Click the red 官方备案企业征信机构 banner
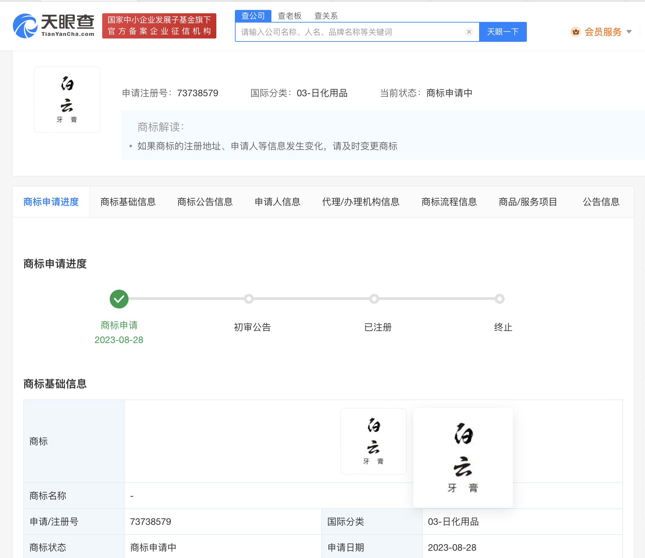This screenshot has height=558, width=645. coord(159,26)
